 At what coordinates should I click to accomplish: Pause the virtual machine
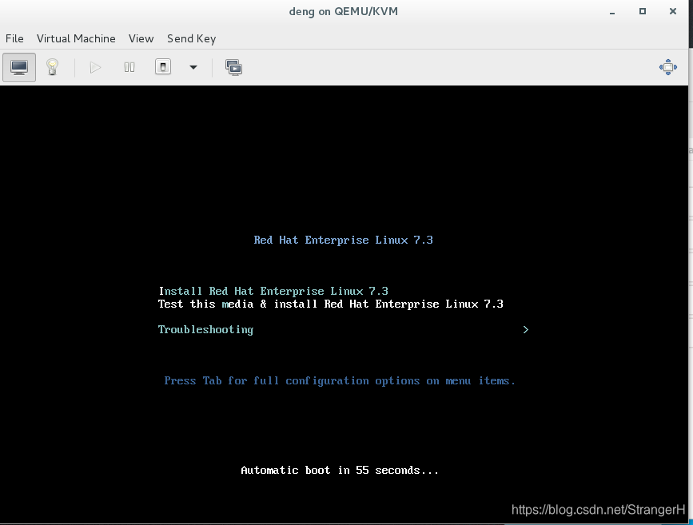(129, 67)
